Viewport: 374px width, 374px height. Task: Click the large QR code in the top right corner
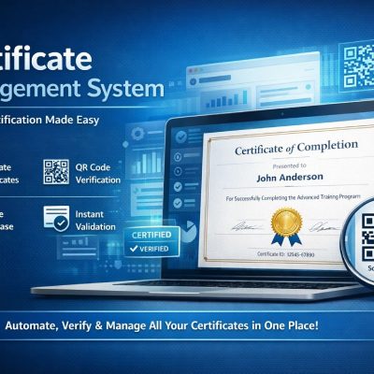tap(358, 67)
